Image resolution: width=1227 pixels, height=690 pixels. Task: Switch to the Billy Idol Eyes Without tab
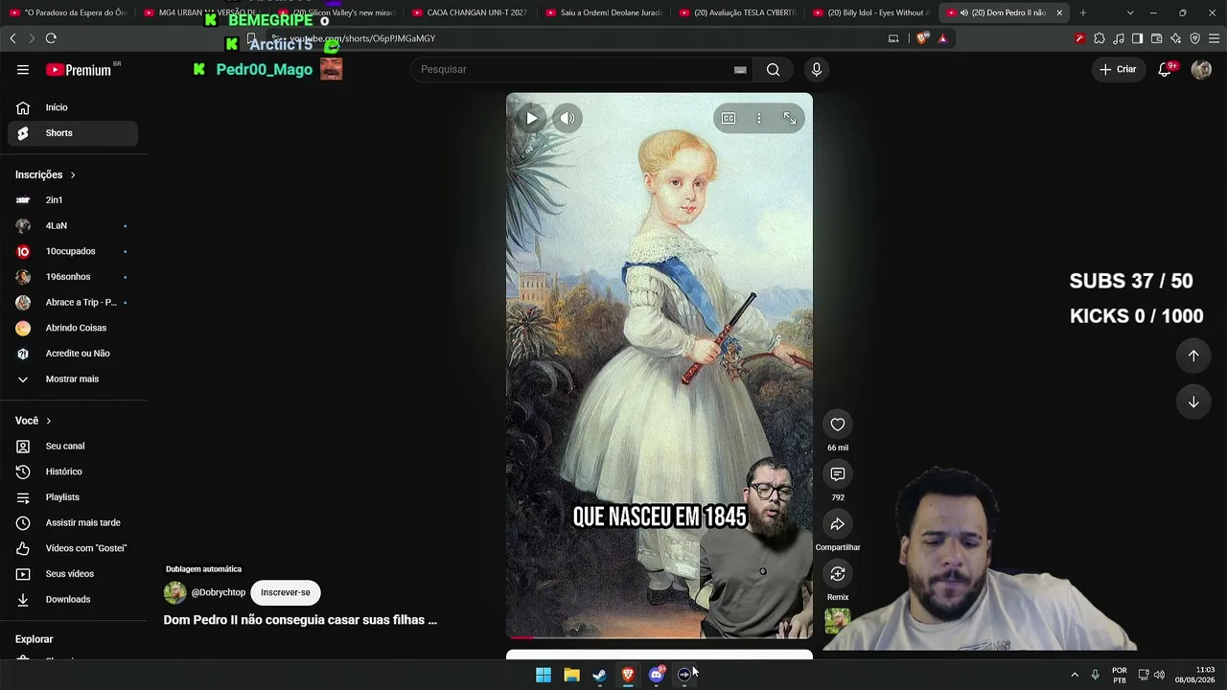click(x=870, y=12)
